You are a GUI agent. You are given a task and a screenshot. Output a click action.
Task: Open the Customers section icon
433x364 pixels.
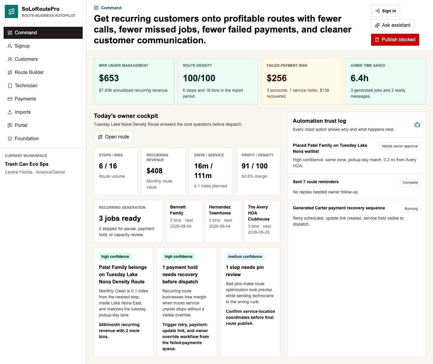[10, 59]
